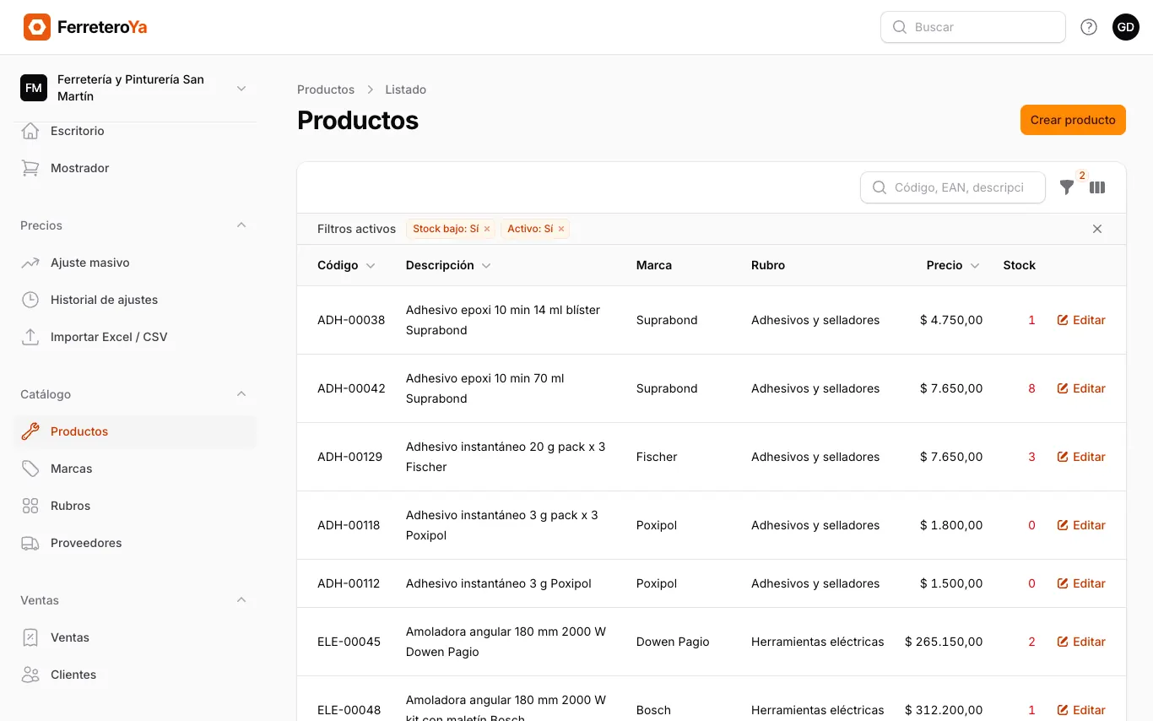Image resolution: width=1153 pixels, height=721 pixels.
Task: Click the $ 265.150,00 price cell
Action: 944,642
